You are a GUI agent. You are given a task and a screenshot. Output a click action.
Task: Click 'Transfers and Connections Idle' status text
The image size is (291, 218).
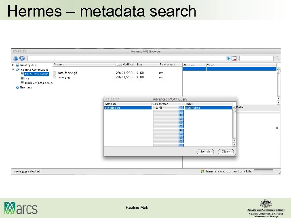(x=228, y=171)
